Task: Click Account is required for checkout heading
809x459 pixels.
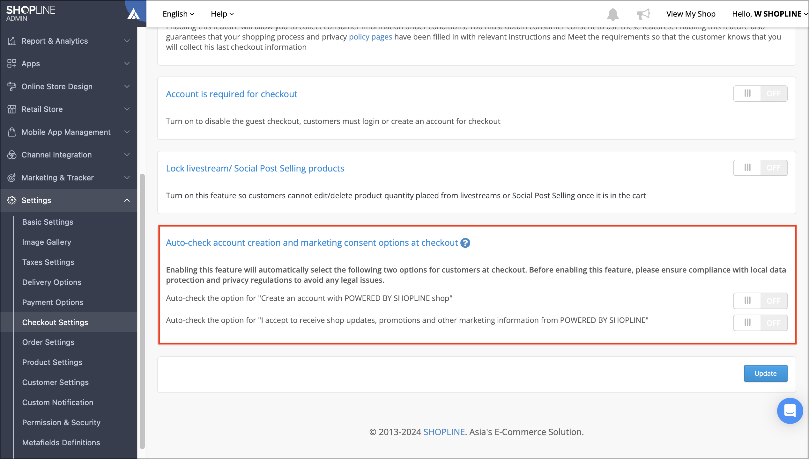Action: [232, 94]
